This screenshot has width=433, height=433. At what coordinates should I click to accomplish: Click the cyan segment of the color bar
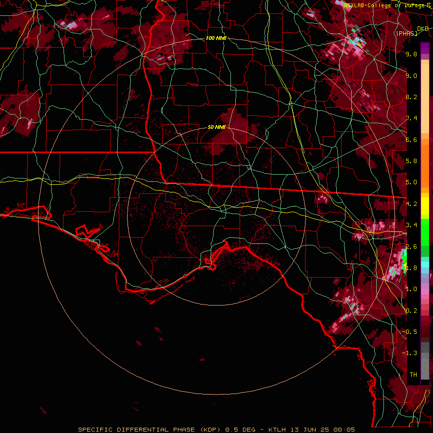tap(425, 265)
